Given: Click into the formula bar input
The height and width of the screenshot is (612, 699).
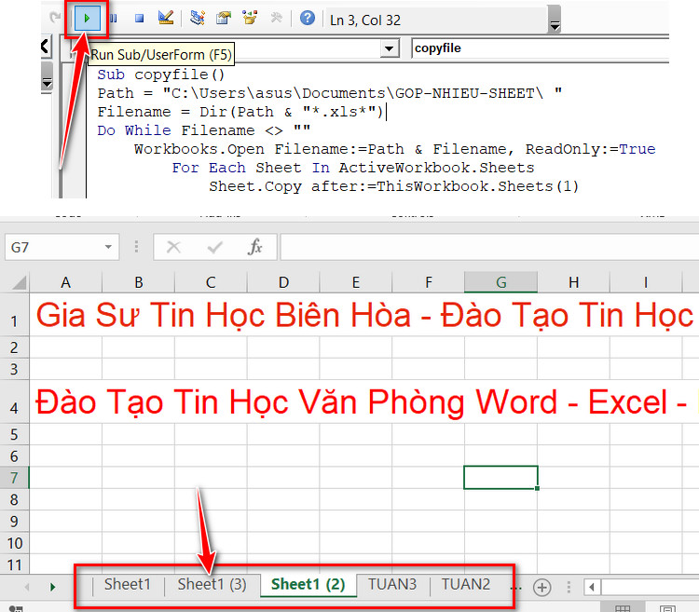Looking at the screenshot, I should (x=489, y=247).
